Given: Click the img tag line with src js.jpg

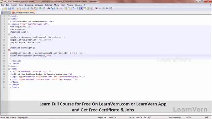Looking at the screenshot, I should [x=31, y=71].
